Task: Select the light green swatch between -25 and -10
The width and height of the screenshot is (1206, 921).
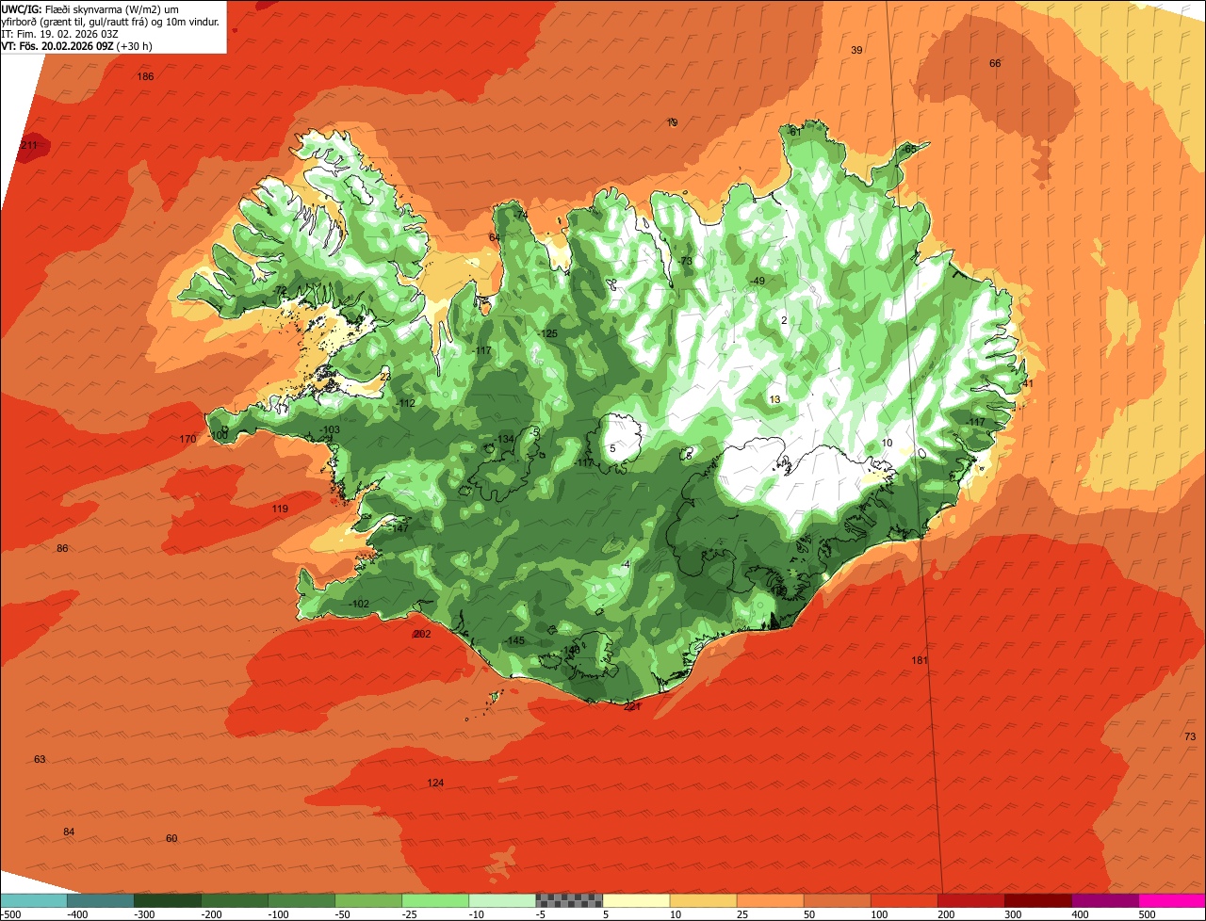Action: tap(435, 900)
